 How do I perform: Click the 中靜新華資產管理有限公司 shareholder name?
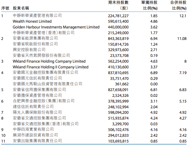37,16
